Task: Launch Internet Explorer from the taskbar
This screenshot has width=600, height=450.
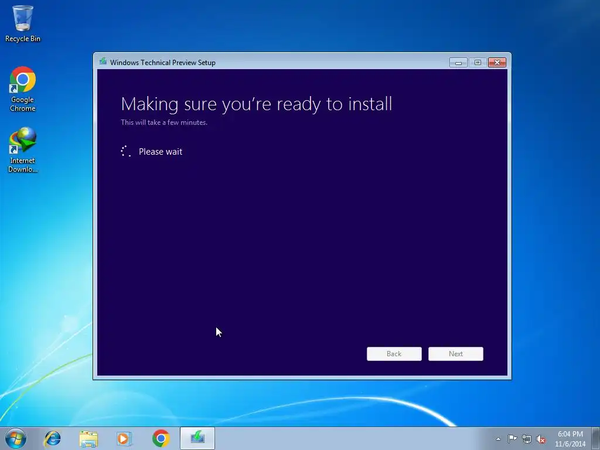Action: tap(52, 438)
